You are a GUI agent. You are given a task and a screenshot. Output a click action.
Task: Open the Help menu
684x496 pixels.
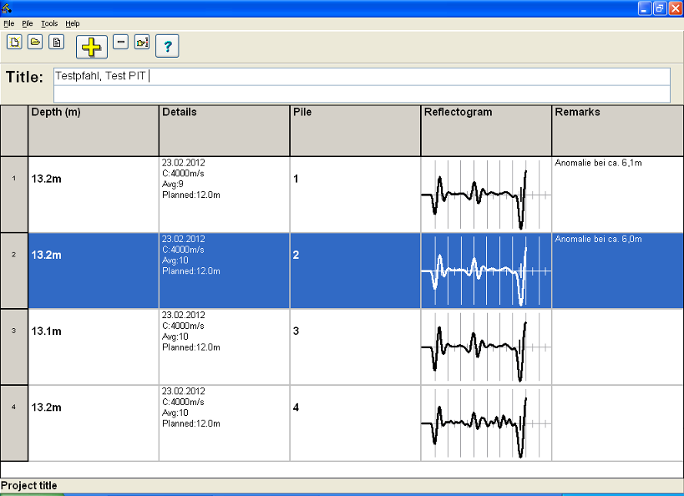click(73, 23)
